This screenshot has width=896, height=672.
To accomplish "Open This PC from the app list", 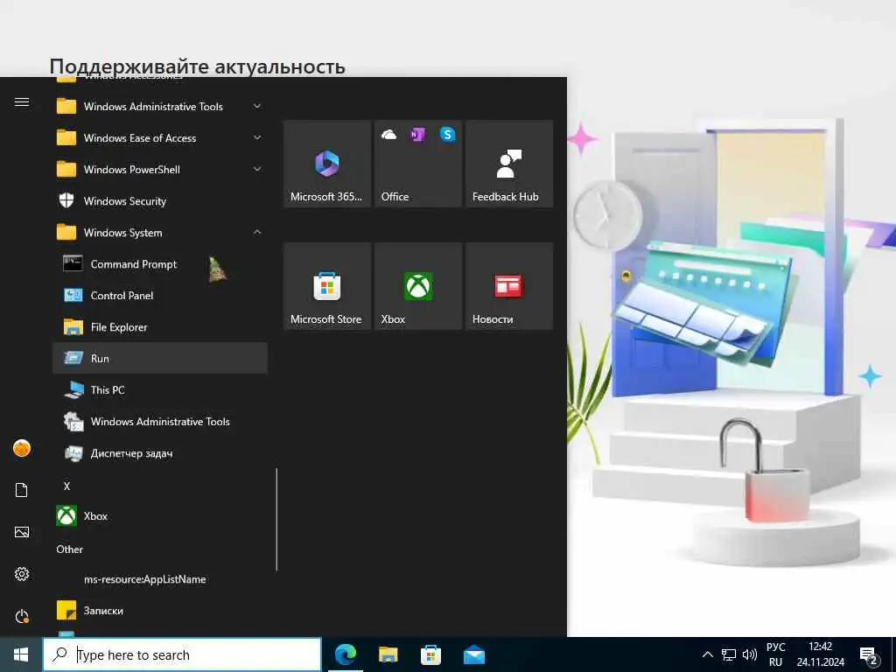I will click(160, 389).
